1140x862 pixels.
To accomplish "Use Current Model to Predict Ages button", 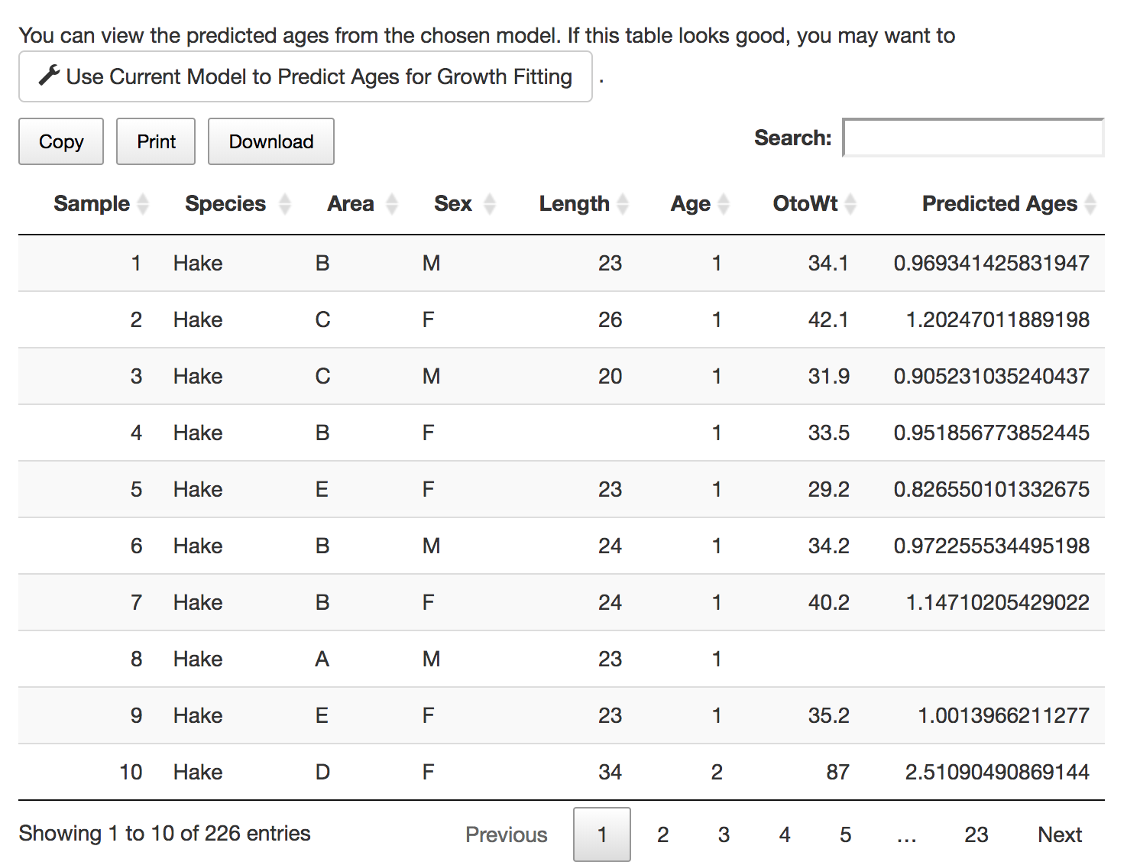I will pos(306,76).
